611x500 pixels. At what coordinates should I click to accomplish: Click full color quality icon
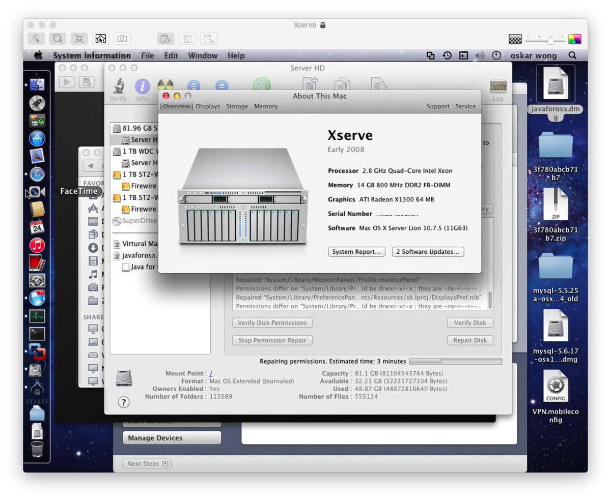[x=575, y=39]
